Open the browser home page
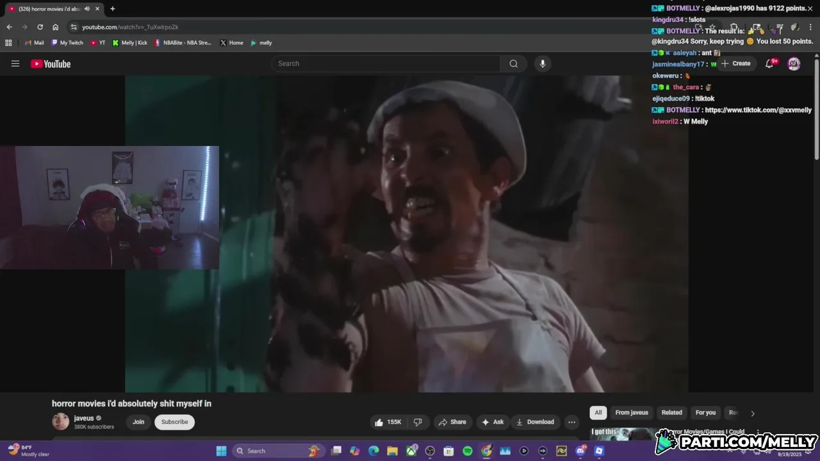820x461 pixels. tap(55, 27)
